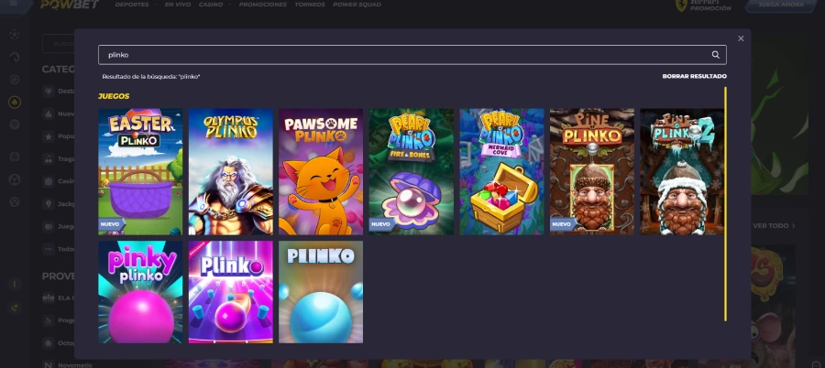Click the highlighted spade casino sidebar icon
This screenshot has height=368, width=825.
pos(15,102)
